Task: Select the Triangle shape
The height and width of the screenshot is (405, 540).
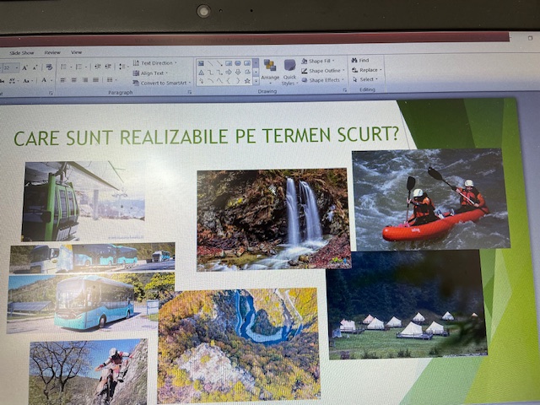Action: (x=201, y=73)
